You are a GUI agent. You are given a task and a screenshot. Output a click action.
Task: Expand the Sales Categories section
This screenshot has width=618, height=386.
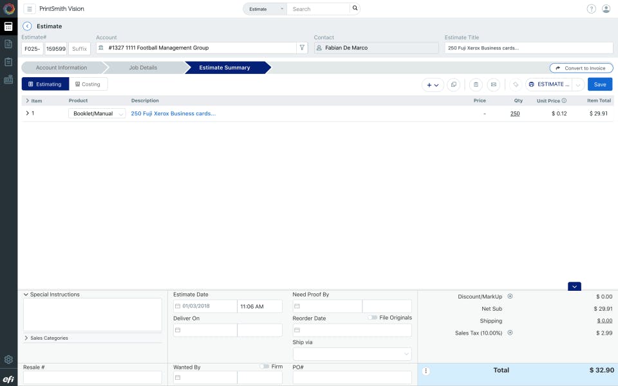[x=26, y=338]
